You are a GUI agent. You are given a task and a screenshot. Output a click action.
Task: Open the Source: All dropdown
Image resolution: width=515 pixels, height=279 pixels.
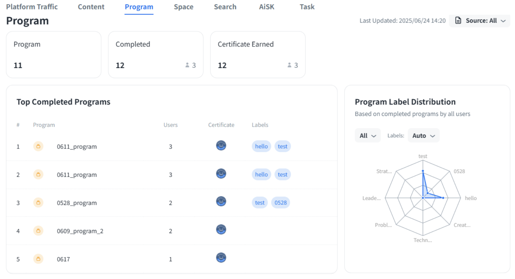(480, 21)
